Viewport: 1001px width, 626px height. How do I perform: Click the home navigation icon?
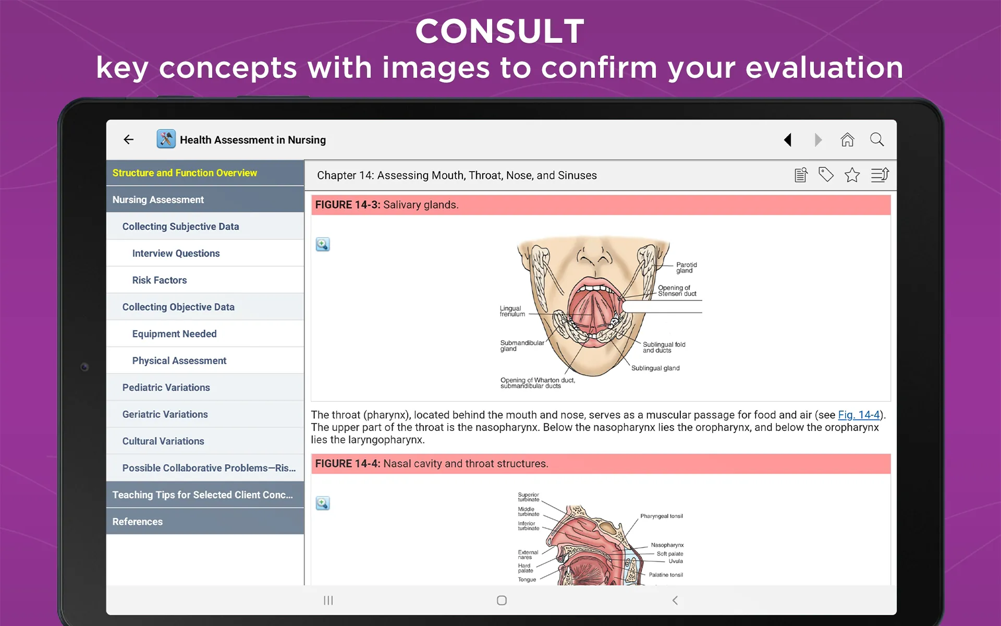coord(847,140)
